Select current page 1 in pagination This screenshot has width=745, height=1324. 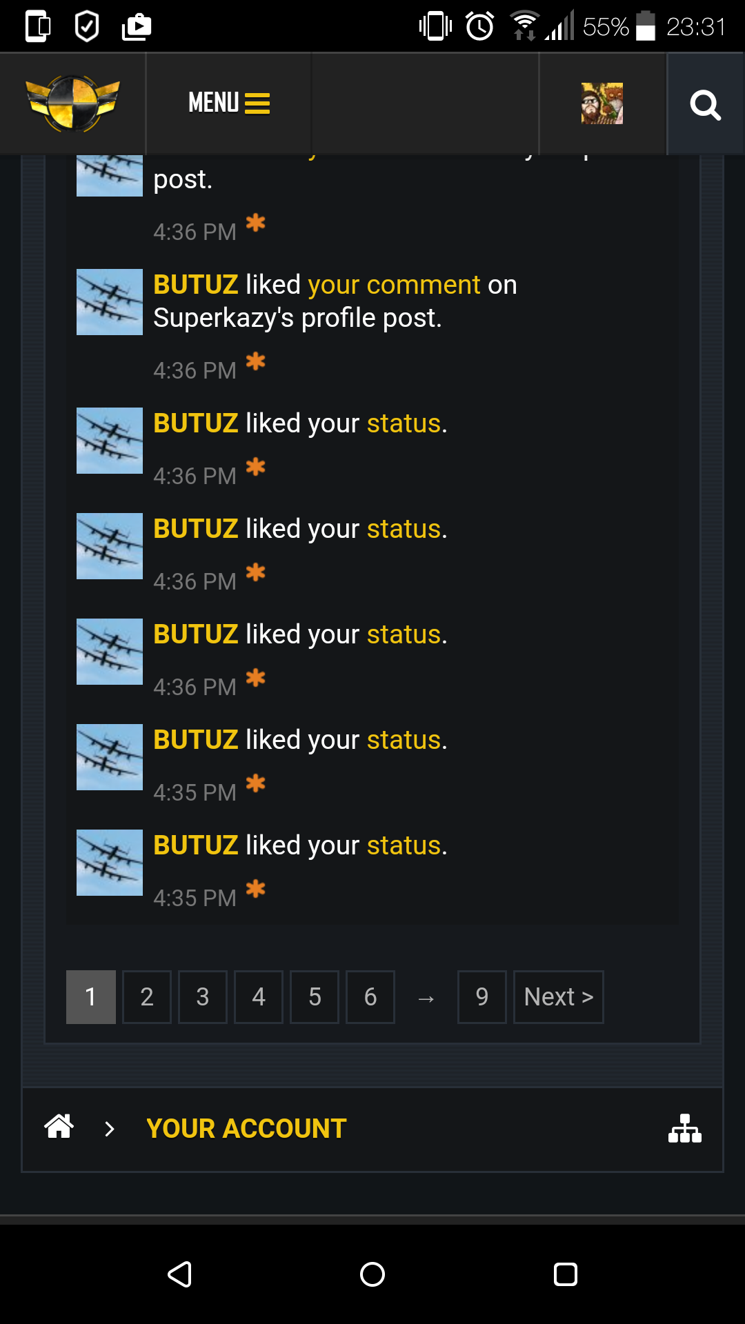pos(91,997)
